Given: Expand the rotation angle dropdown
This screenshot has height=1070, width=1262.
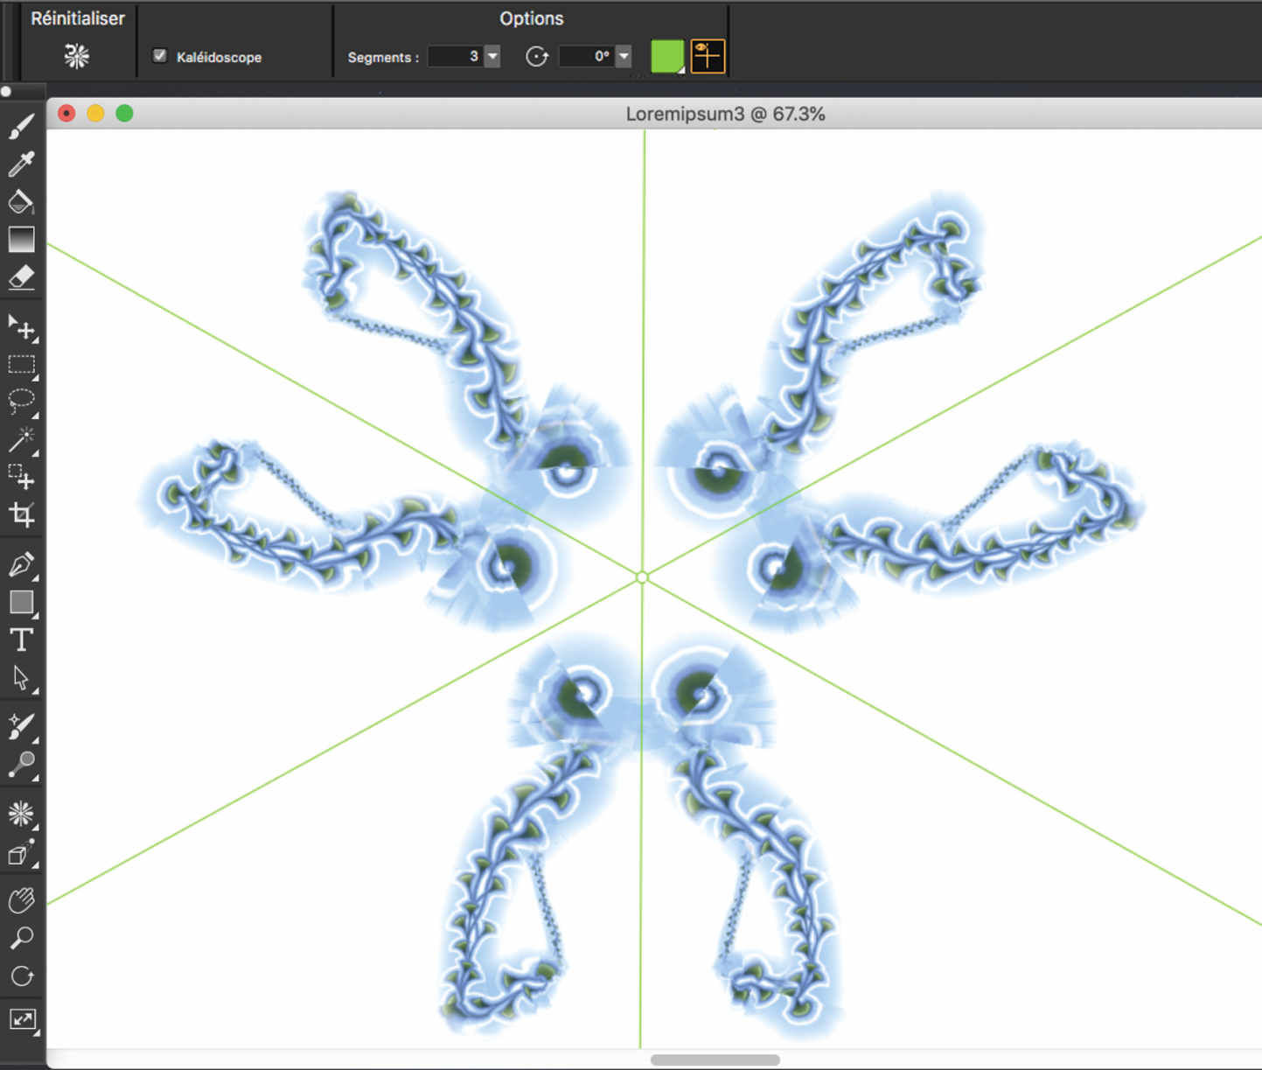Looking at the screenshot, I should (x=624, y=57).
